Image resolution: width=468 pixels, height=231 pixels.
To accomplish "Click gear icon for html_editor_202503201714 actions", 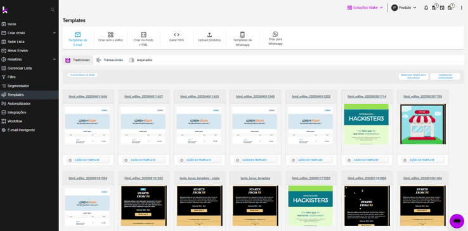I will tap(349, 160).
